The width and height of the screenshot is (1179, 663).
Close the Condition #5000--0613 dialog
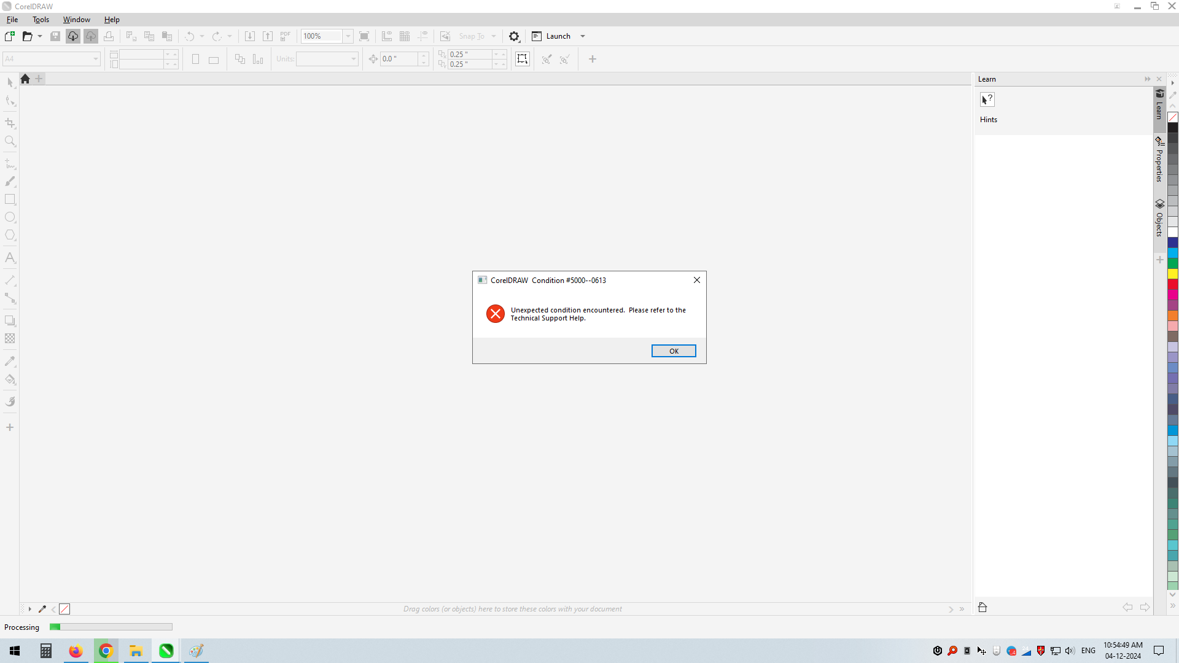coord(696,280)
